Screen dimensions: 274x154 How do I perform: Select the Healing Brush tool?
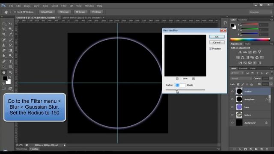pos(4,40)
